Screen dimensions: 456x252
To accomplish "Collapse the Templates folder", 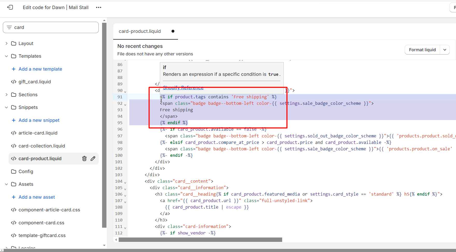I will click(x=6, y=56).
